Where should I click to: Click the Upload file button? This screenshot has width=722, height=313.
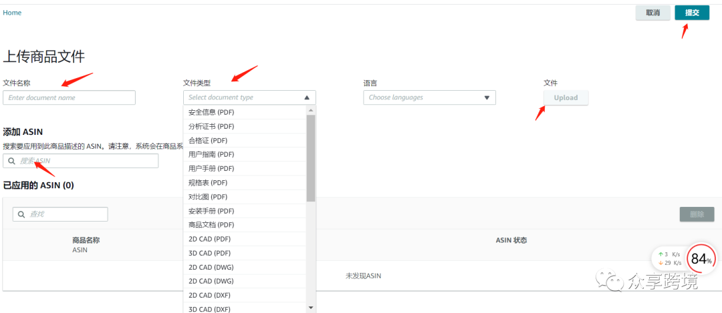tap(566, 97)
